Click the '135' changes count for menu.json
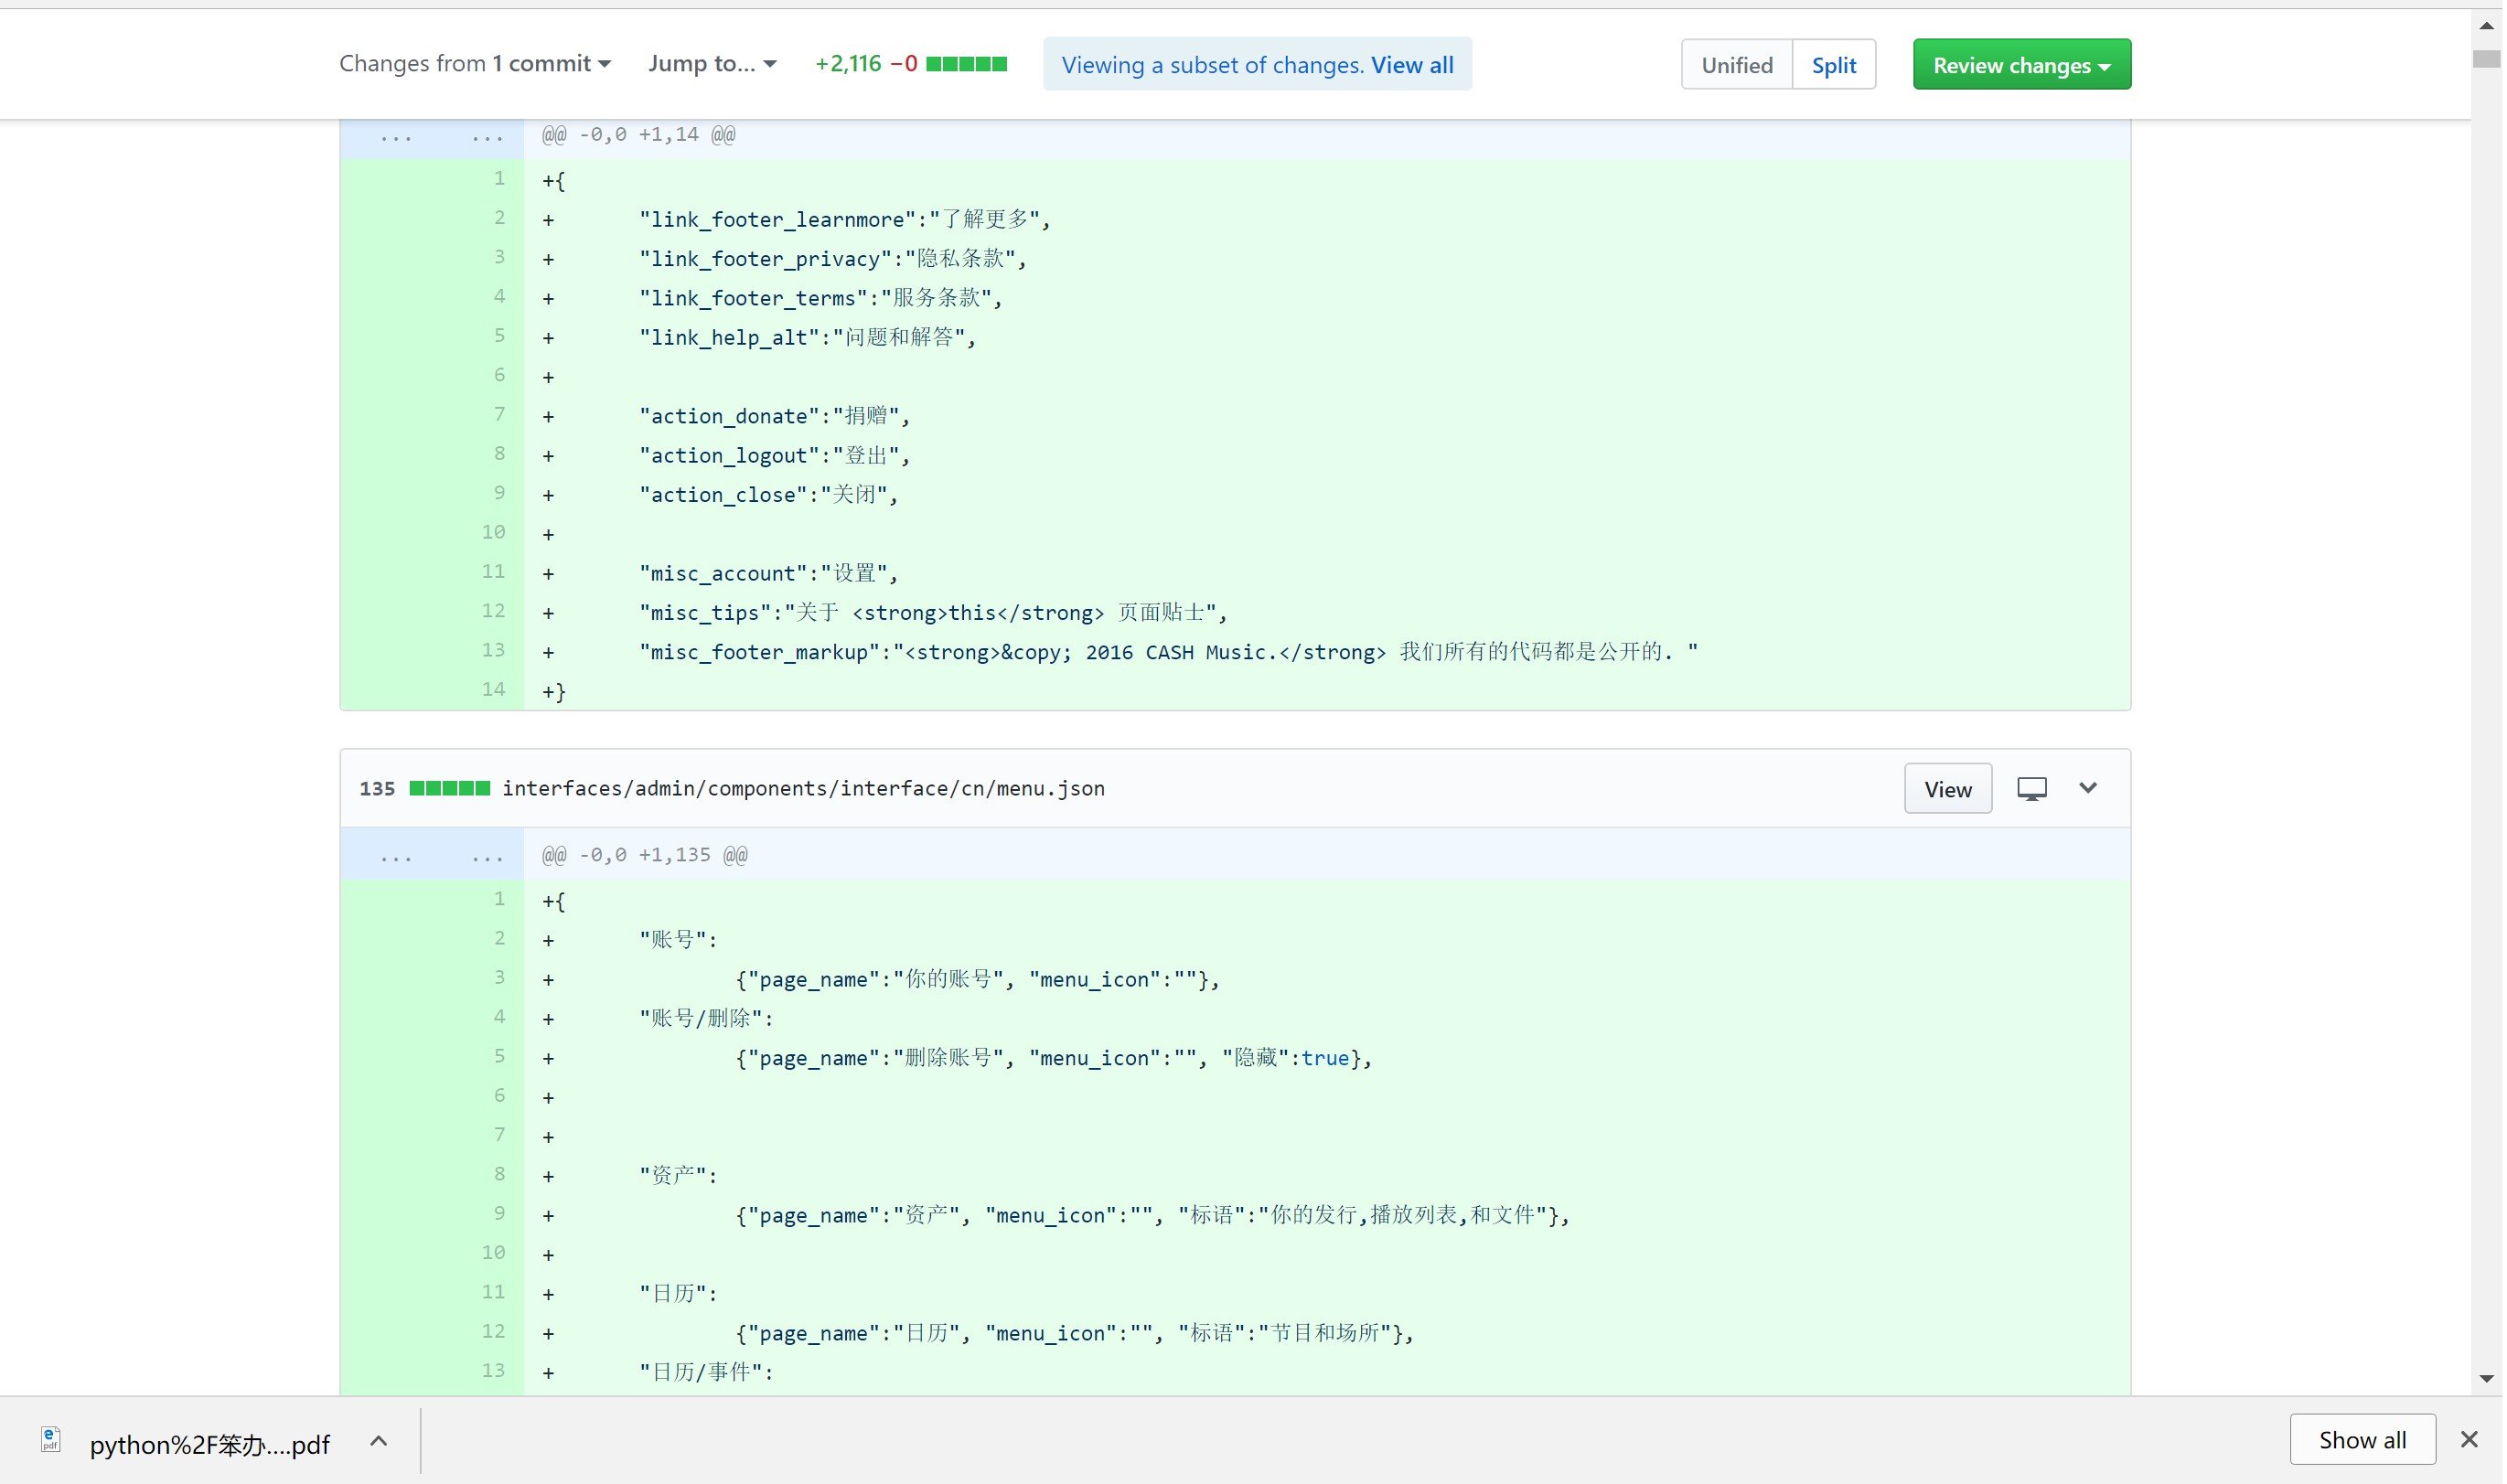Viewport: 2507px width, 1484px height. coord(377,789)
